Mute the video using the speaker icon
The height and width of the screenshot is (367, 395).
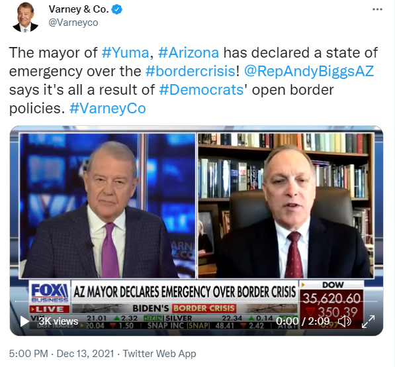pyautogui.click(x=344, y=321)
